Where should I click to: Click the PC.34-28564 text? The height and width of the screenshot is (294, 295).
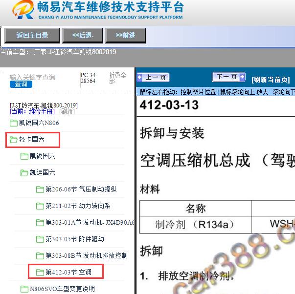[x=89, y=78]
